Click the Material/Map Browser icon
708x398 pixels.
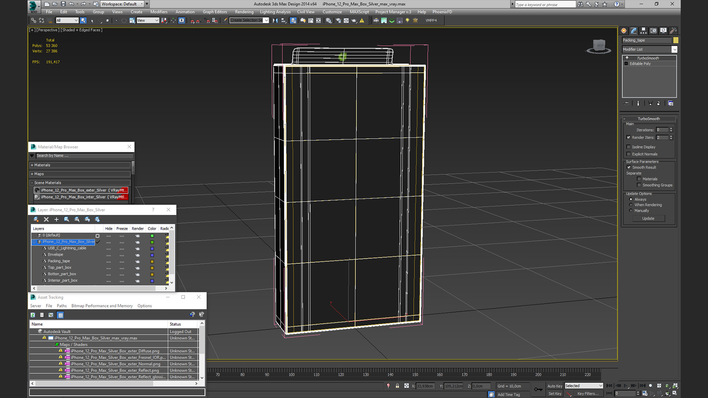click(34, 147)
